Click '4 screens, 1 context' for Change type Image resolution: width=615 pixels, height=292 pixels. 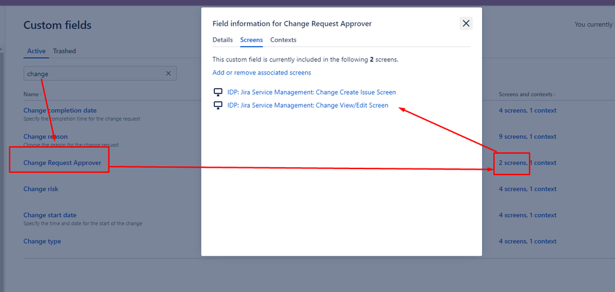tap(528, 242)
